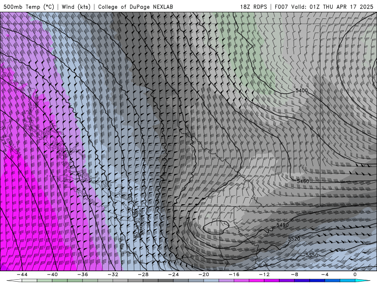377x283 pixels.
Task: Click the '500mb Temp (°C)' title text
Action: click(x=29, y=7)
